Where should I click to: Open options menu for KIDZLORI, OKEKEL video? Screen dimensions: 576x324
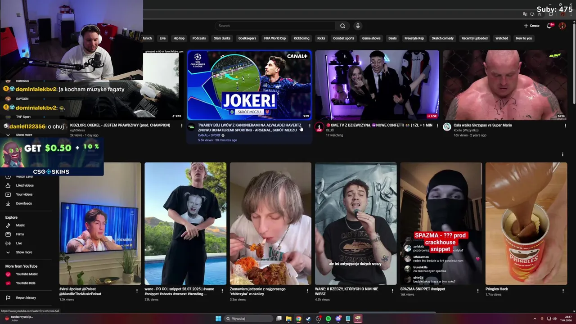pyautogui.click(x=182, y=126)
